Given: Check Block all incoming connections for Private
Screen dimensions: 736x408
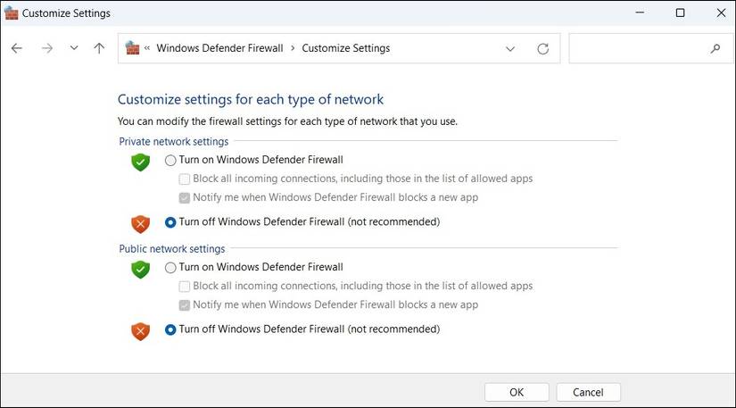Looking at the screenshot, I should coord(185,179).
